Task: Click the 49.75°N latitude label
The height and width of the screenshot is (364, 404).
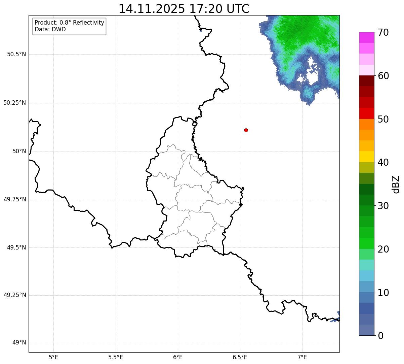Action: tap(15, 199)
